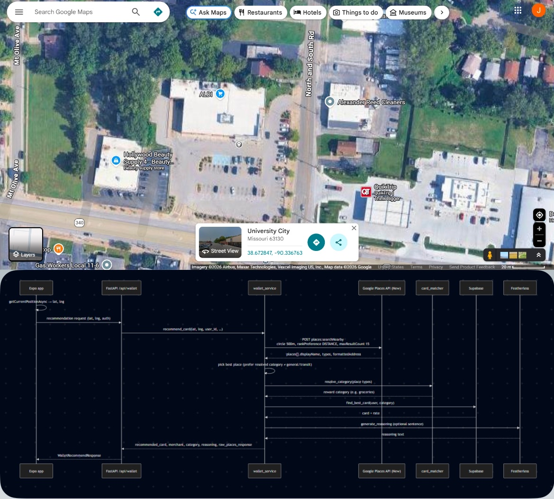Screen dimensions: 554x499
Task: Open the Google apps grid
Action: 518,10
